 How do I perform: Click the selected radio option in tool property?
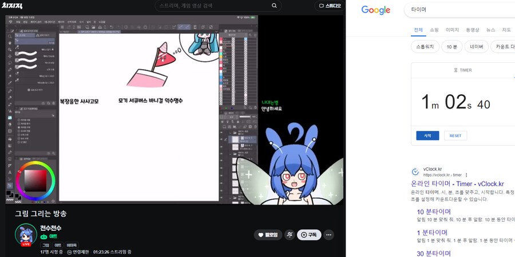click(x=19, y=127)
